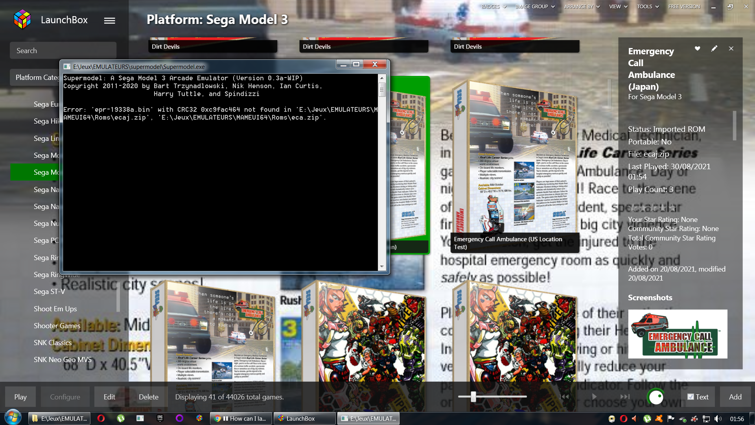
Task: Click the Play button
Action: (20, 397)
